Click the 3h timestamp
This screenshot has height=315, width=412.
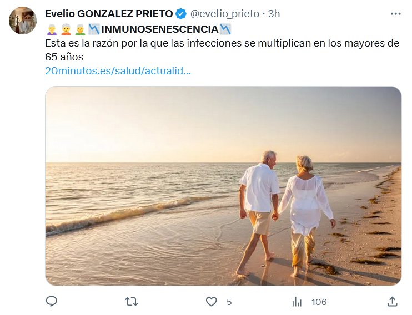[274, 14]
